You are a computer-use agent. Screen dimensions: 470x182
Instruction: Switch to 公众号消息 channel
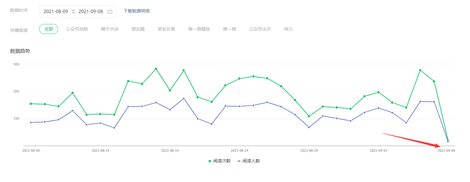click(x=77, y=29)
